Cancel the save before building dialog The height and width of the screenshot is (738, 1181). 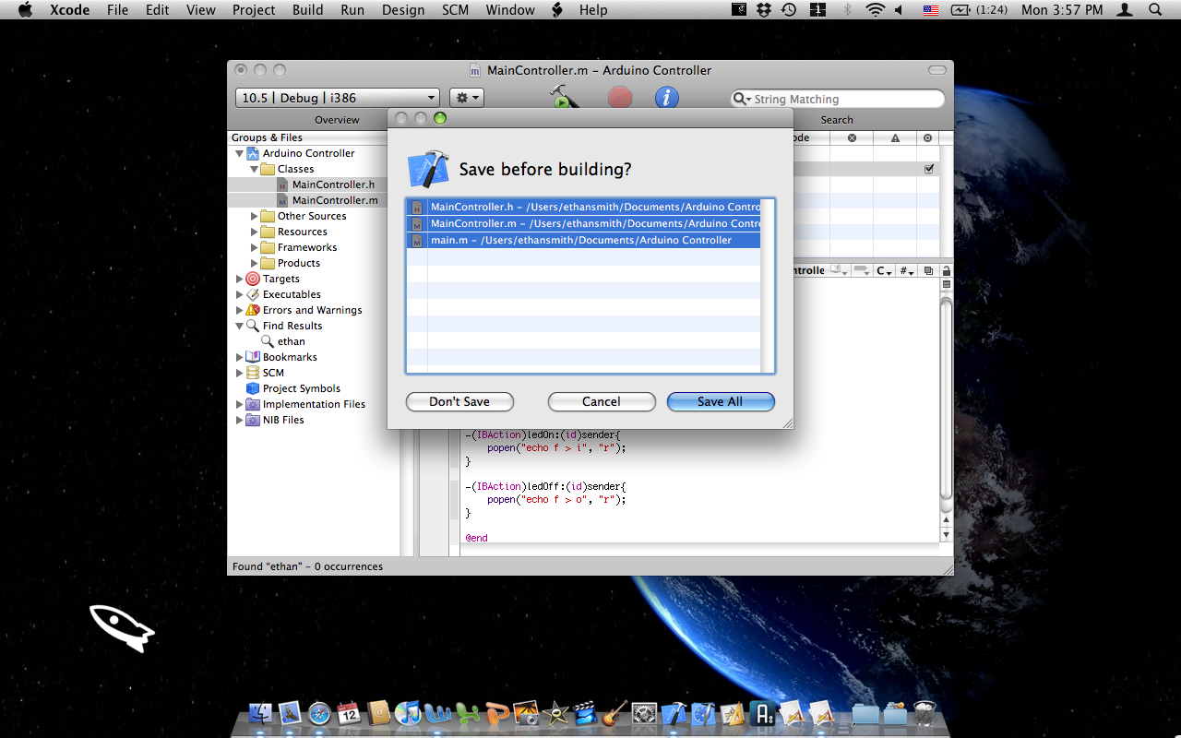[x=602, y=401]
